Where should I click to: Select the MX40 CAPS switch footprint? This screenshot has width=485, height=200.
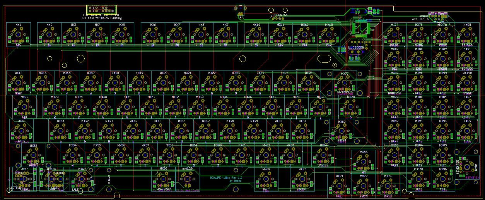point(21,131)
